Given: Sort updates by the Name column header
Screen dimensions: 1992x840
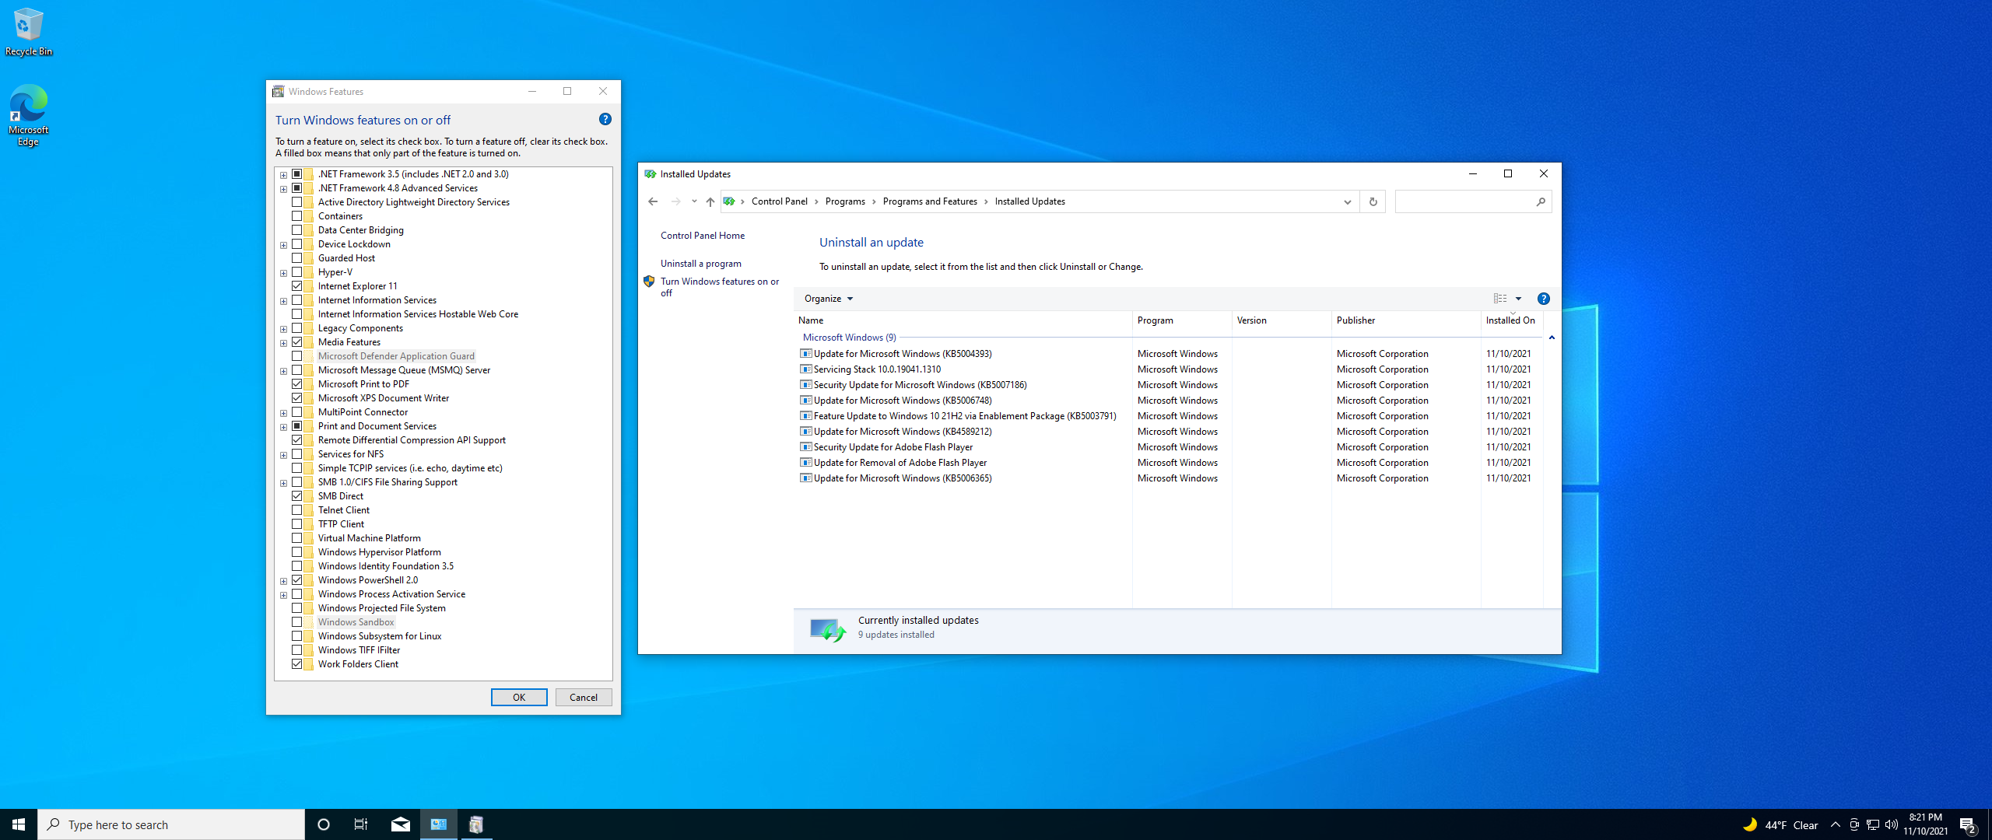Looking at the screenshot, I should pos(963,320).
